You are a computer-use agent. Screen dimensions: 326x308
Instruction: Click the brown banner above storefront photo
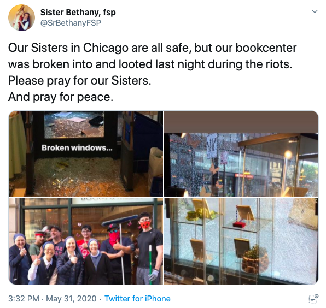(241, 122)
